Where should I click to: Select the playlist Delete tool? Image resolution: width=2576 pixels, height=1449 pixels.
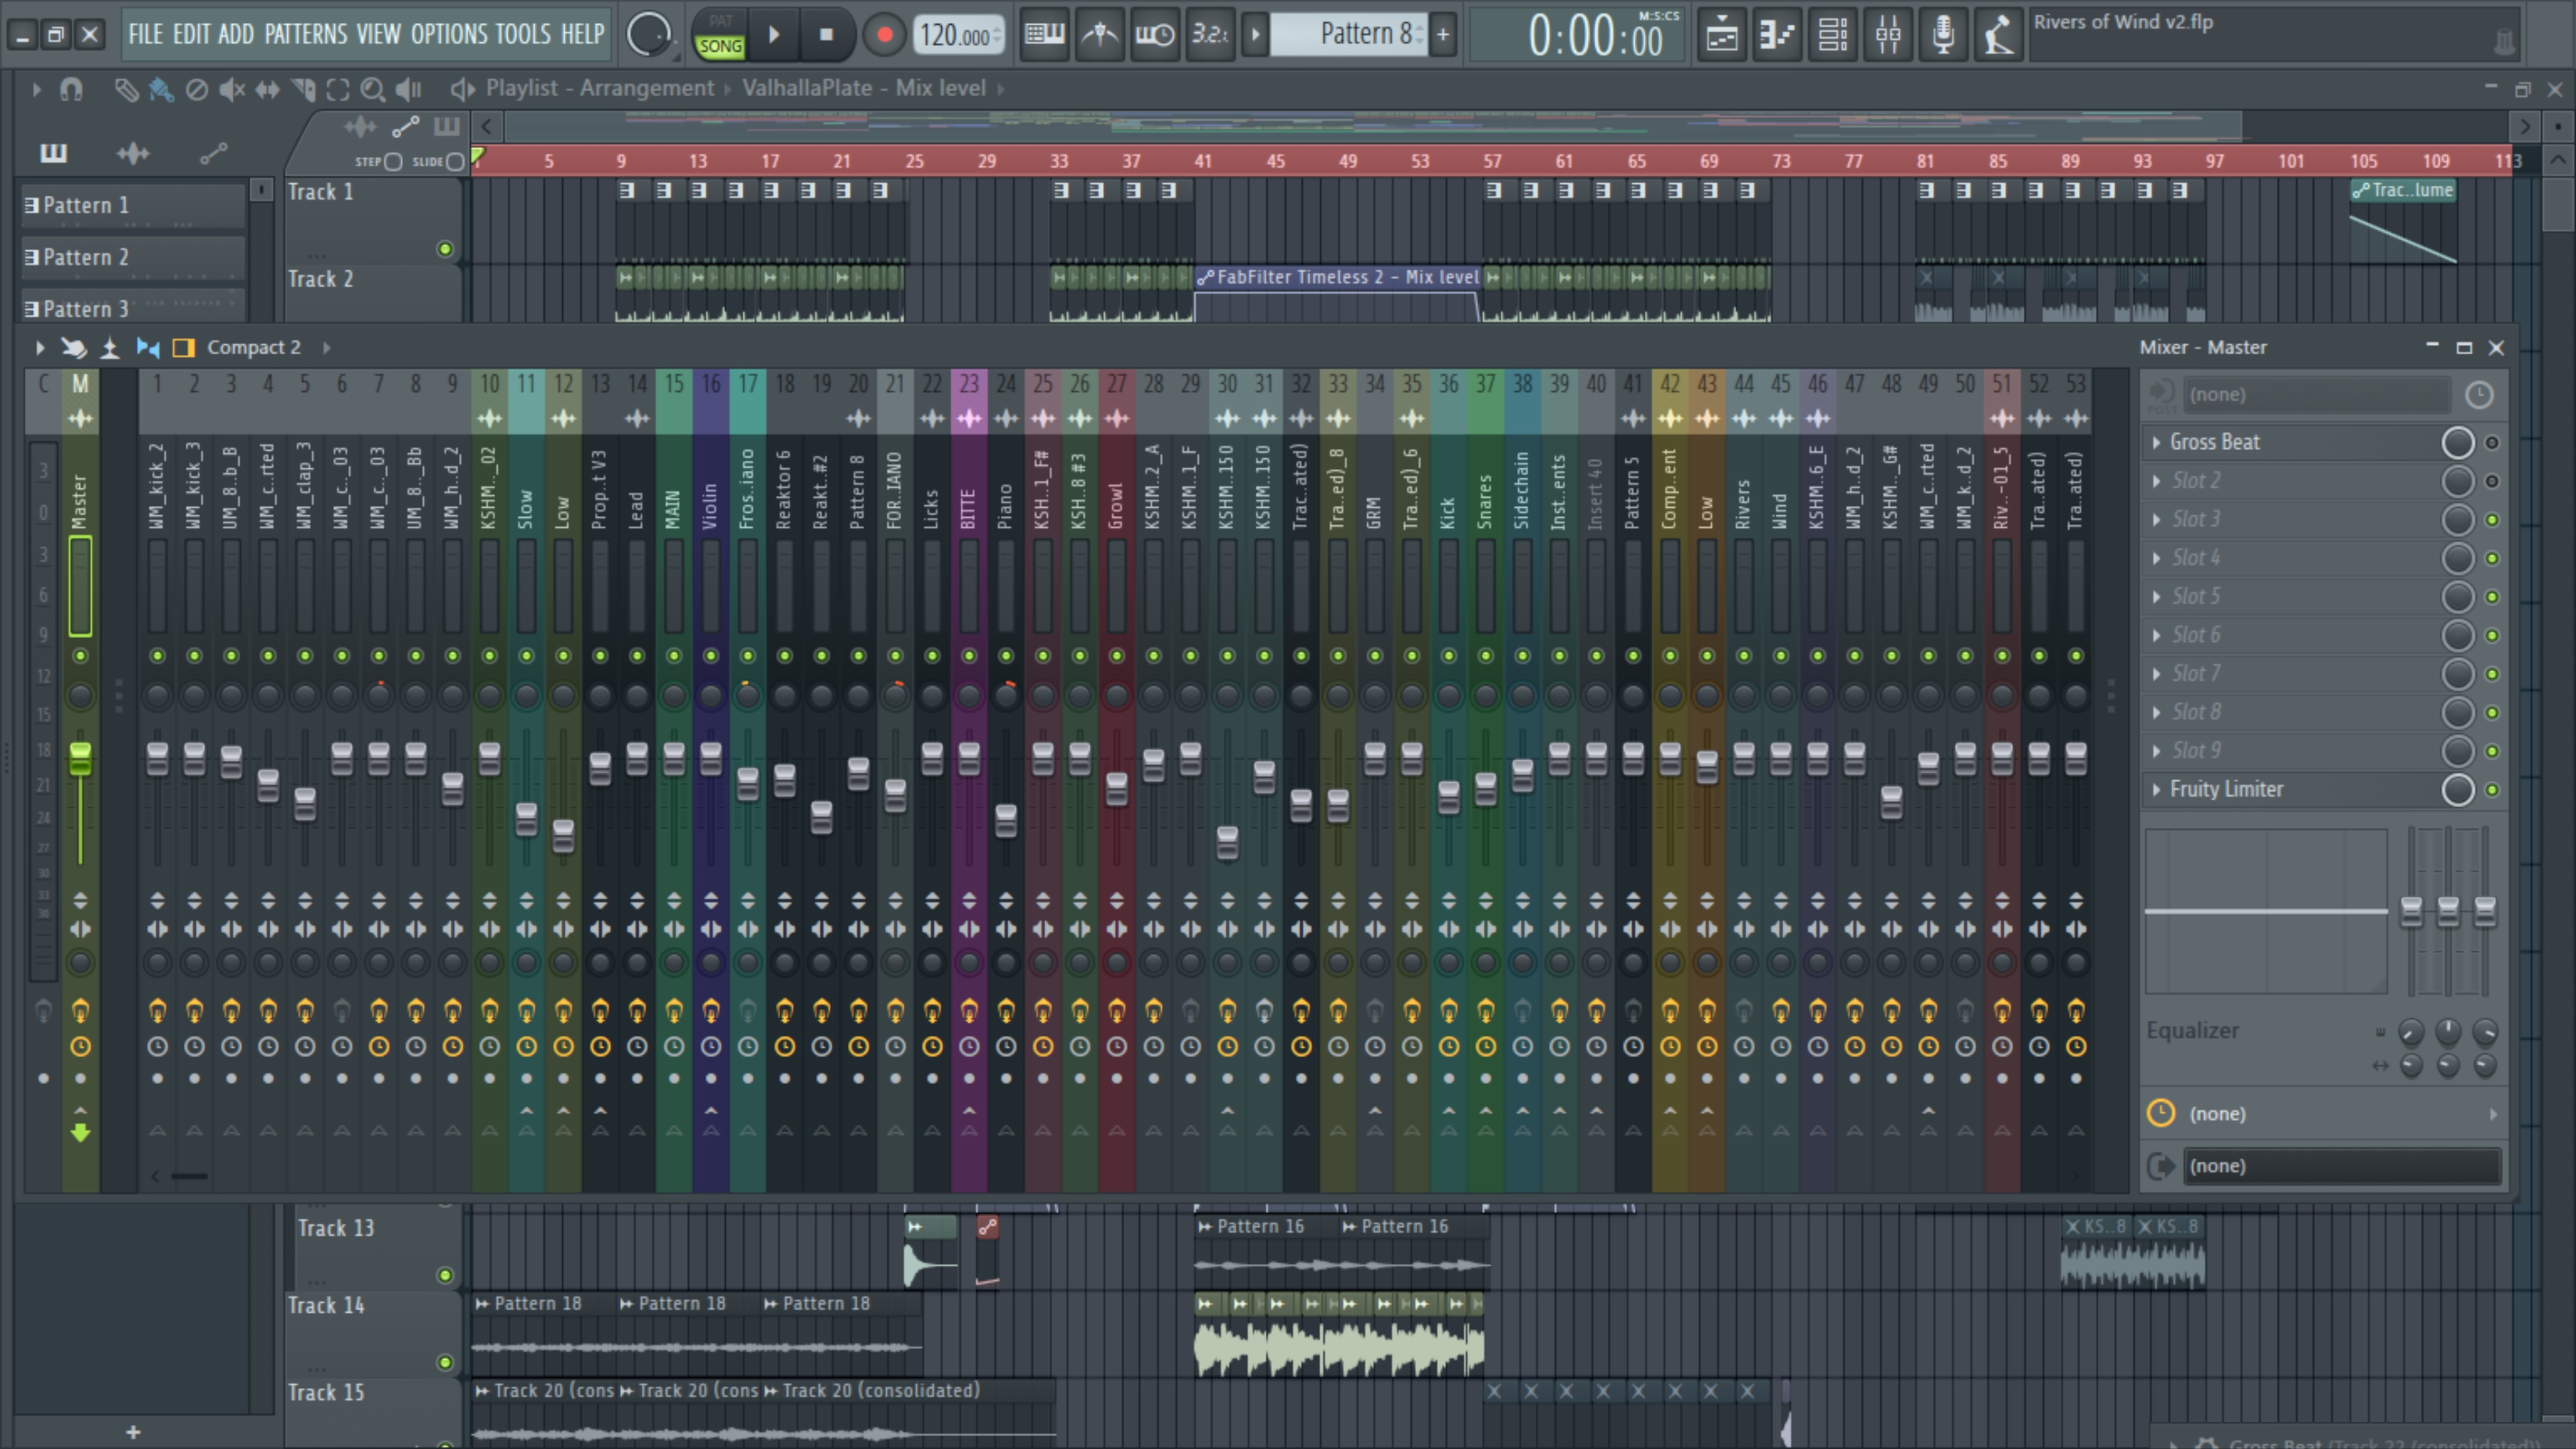tap(196, 89)
